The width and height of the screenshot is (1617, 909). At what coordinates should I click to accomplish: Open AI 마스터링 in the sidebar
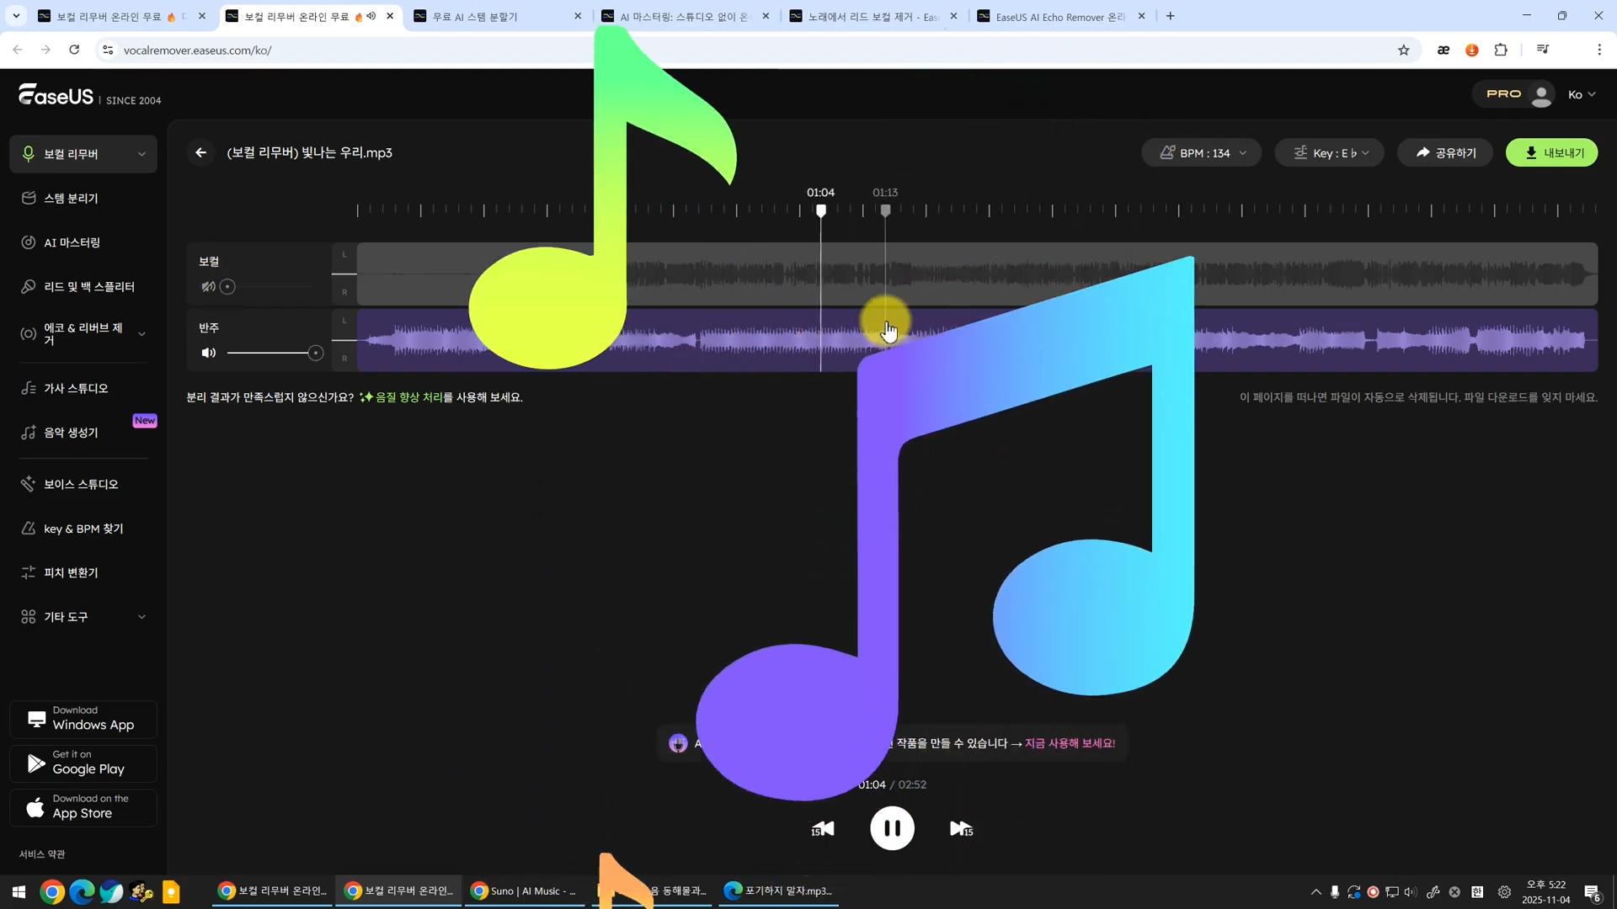tap(72, 242)
